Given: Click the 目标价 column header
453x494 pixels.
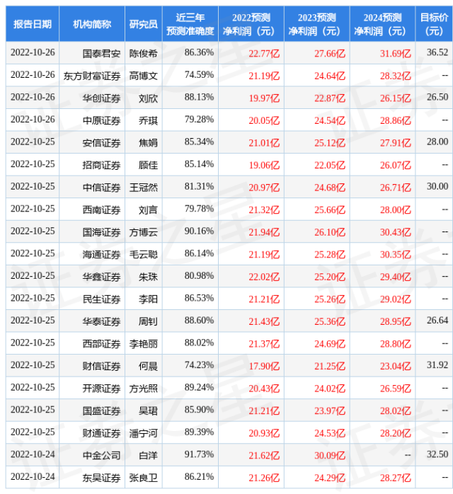Looking at the screenshot, I should coord(434,24).
